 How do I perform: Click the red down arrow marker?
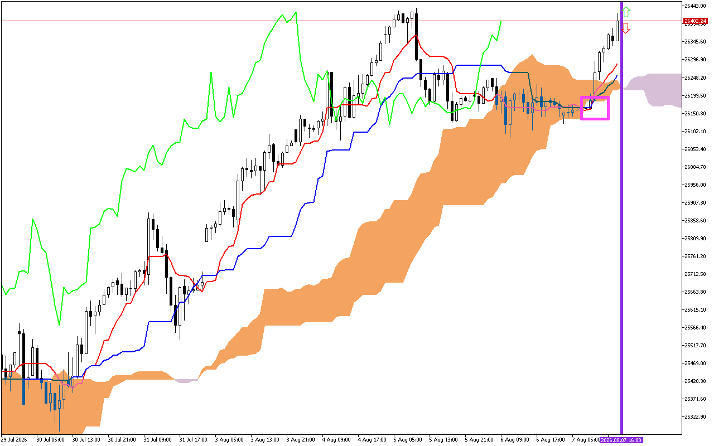pos(626,28)
